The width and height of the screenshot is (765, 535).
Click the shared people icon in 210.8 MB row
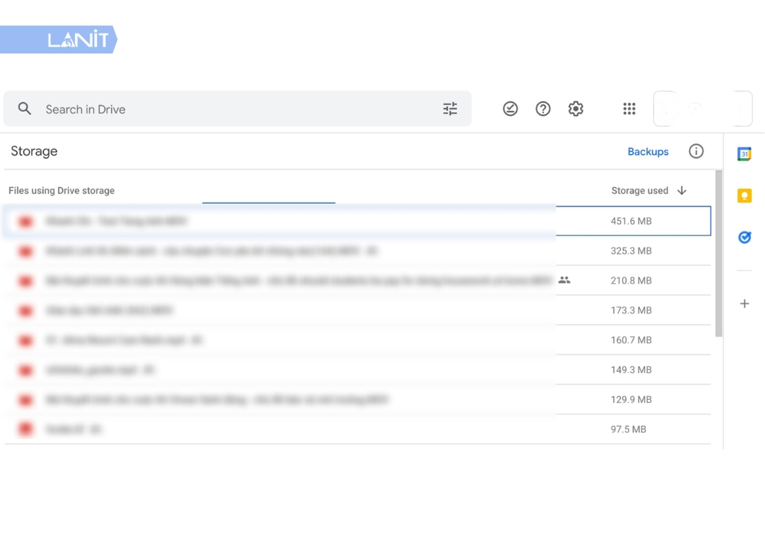(565, 280)
